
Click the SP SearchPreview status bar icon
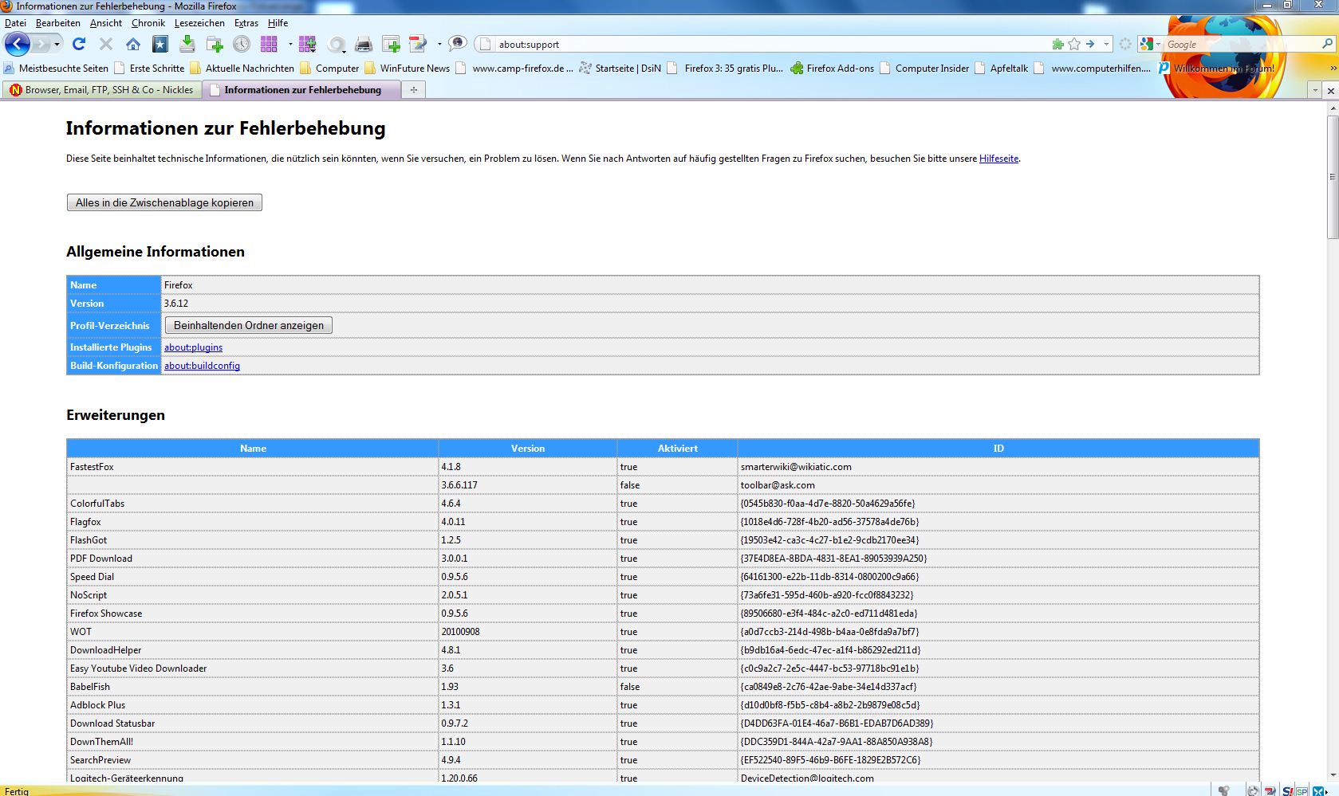point(1302,790)
